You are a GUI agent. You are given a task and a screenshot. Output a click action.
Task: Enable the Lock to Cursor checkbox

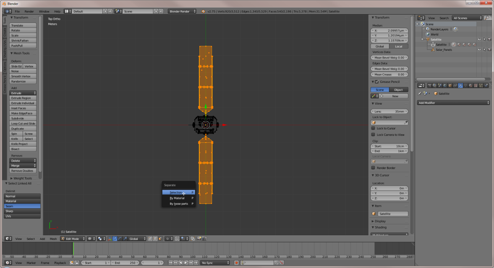click(x=373, y=129)
